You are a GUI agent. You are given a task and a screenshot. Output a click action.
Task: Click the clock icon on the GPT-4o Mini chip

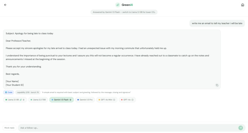click(x=114, y=100)
